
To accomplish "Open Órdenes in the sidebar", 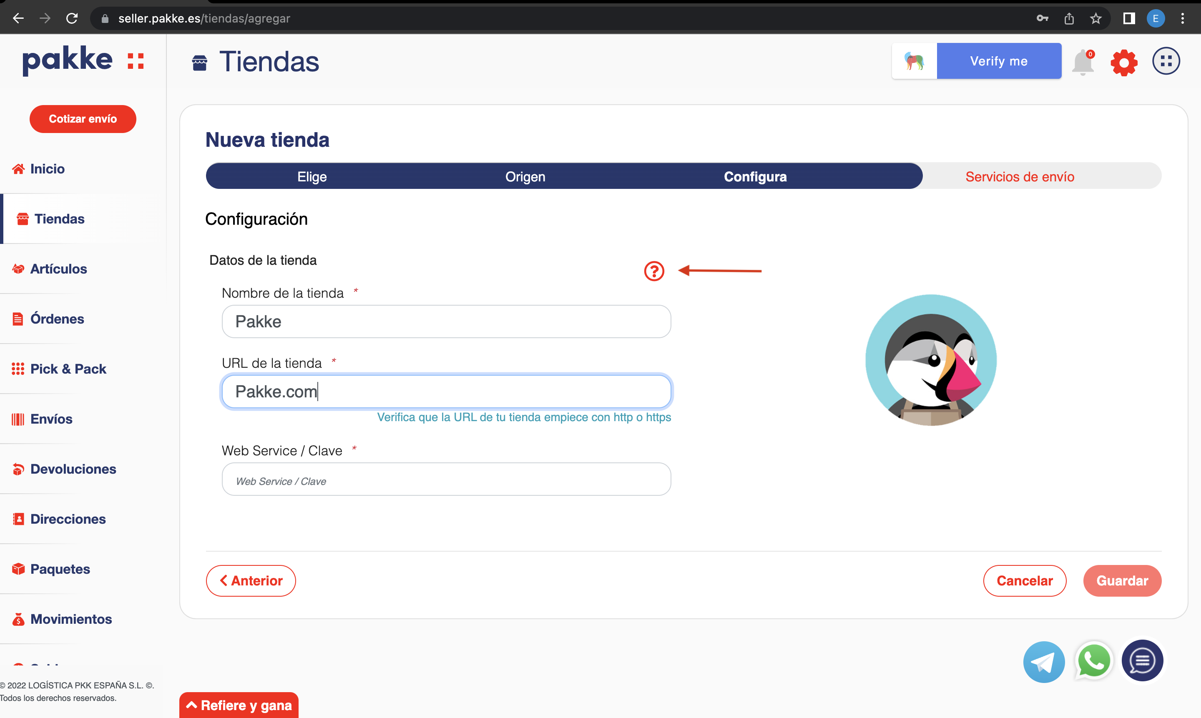I will [x=57, y=319].
